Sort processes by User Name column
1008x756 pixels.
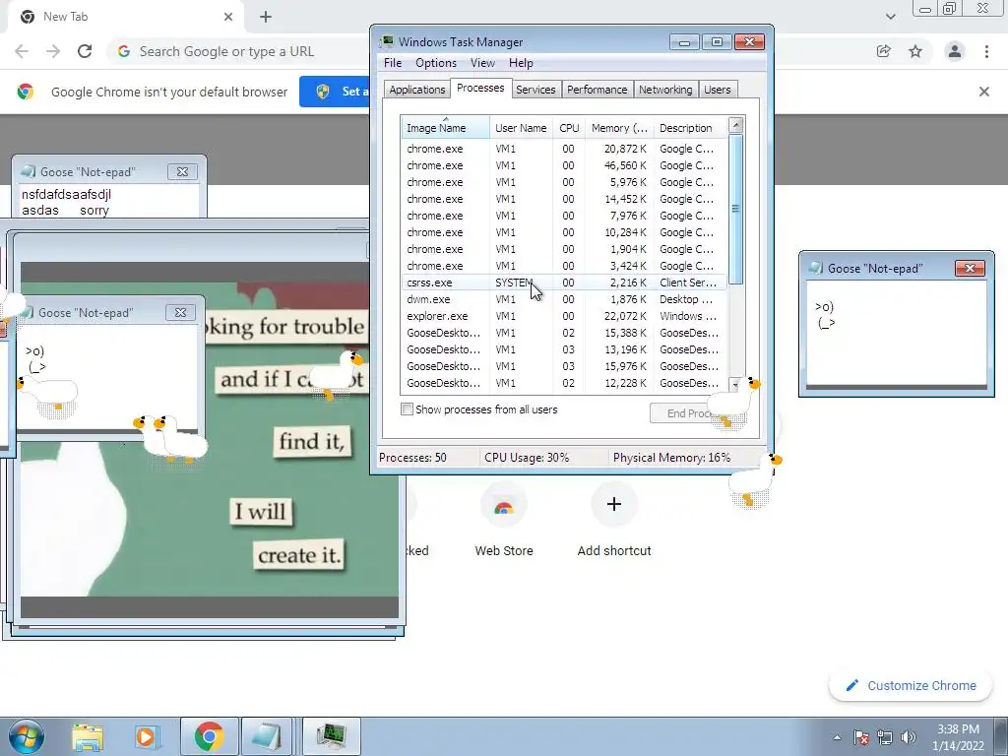521,128
